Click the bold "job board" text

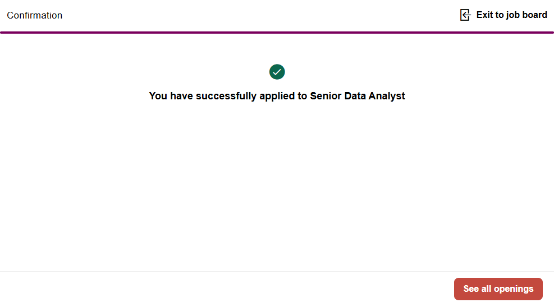tap(526, 15)
